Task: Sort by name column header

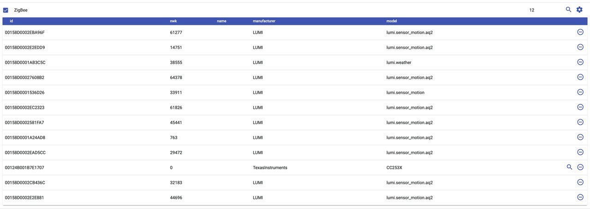Action: point(222,21)
